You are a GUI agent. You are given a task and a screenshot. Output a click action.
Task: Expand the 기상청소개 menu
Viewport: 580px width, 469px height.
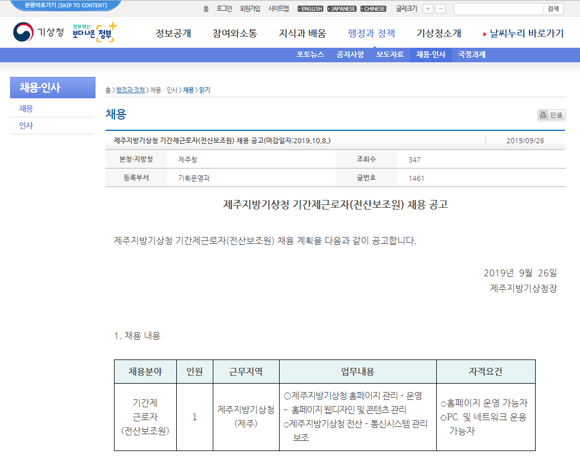[439, 34]
